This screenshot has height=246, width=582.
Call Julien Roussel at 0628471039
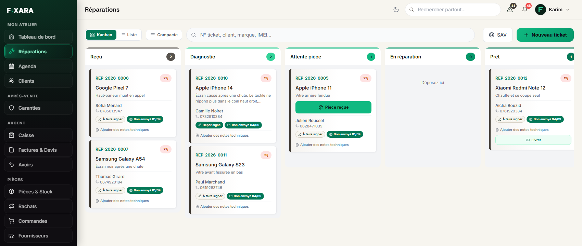309,126
